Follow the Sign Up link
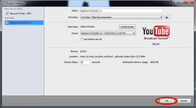Screen dimensions: 196x108 [x=156, y=44]
